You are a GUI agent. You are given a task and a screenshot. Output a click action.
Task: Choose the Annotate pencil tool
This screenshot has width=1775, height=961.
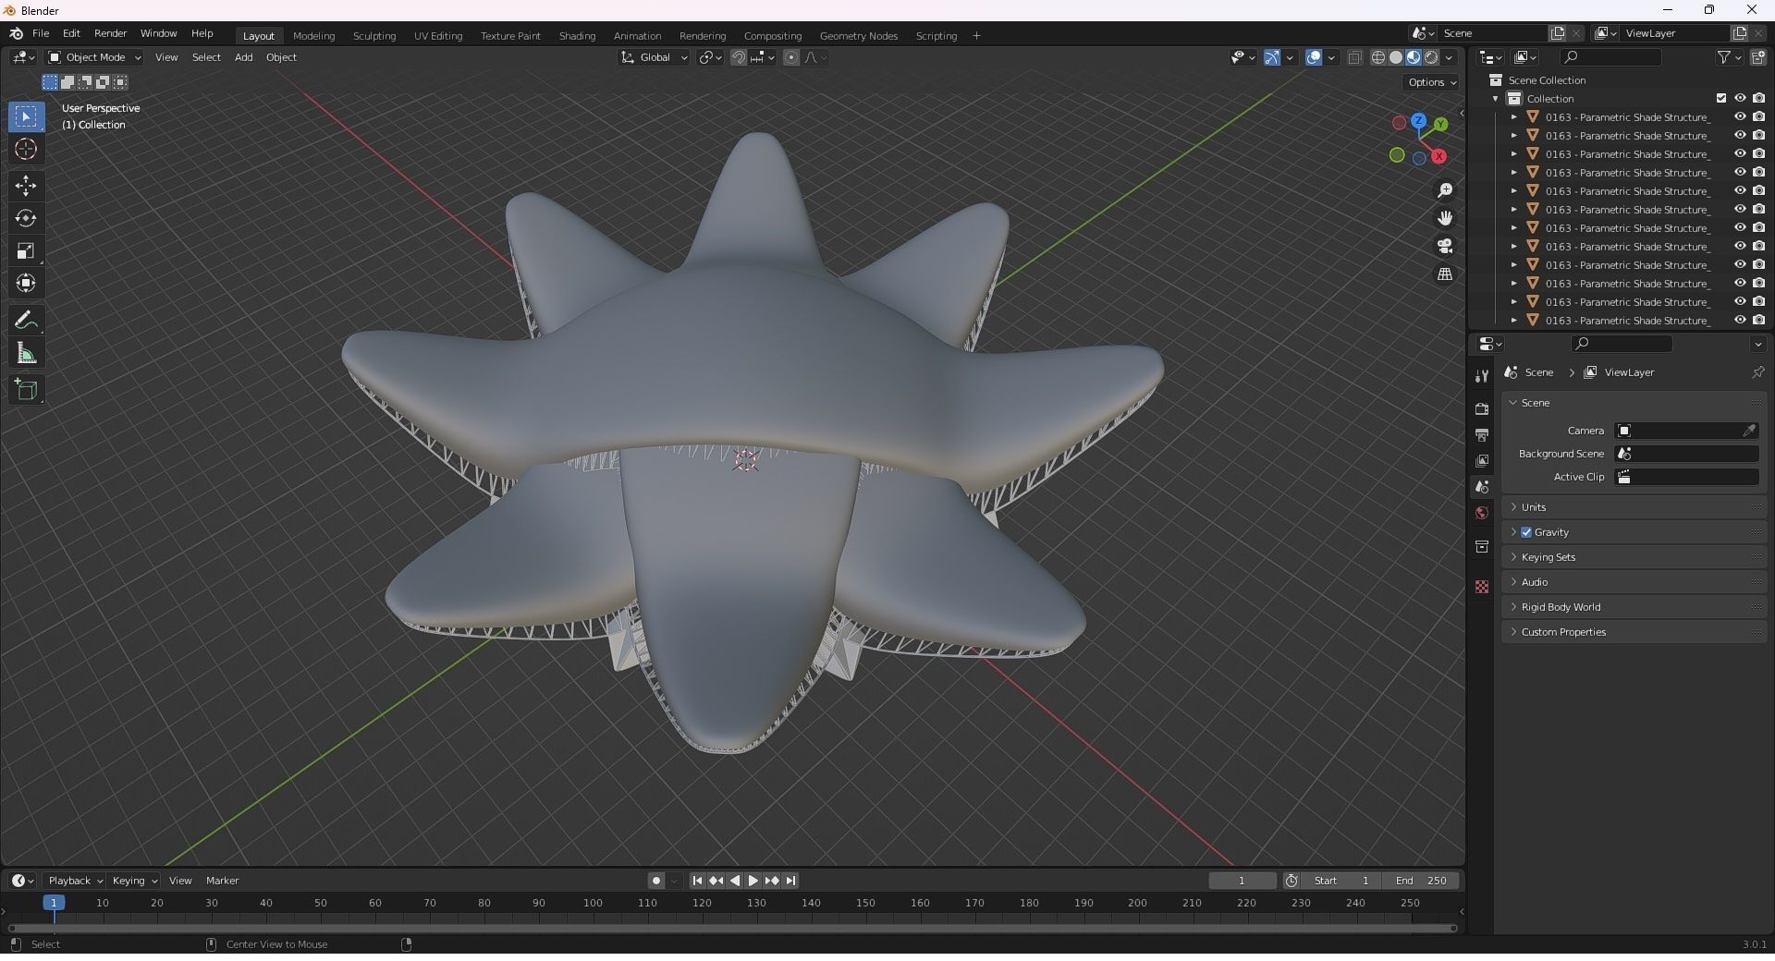point(26,321)
